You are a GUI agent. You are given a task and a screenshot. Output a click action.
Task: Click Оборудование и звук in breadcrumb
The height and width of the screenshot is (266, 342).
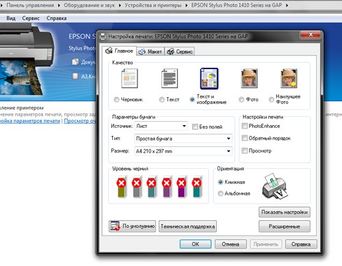point(90,5)
